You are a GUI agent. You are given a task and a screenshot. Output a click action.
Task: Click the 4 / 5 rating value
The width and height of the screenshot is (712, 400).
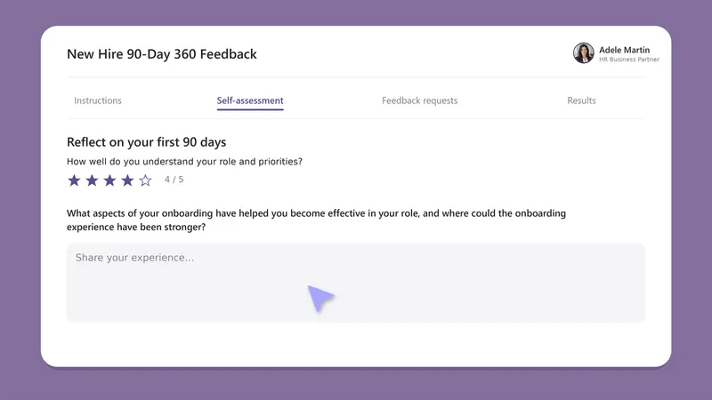coord(174,180)
